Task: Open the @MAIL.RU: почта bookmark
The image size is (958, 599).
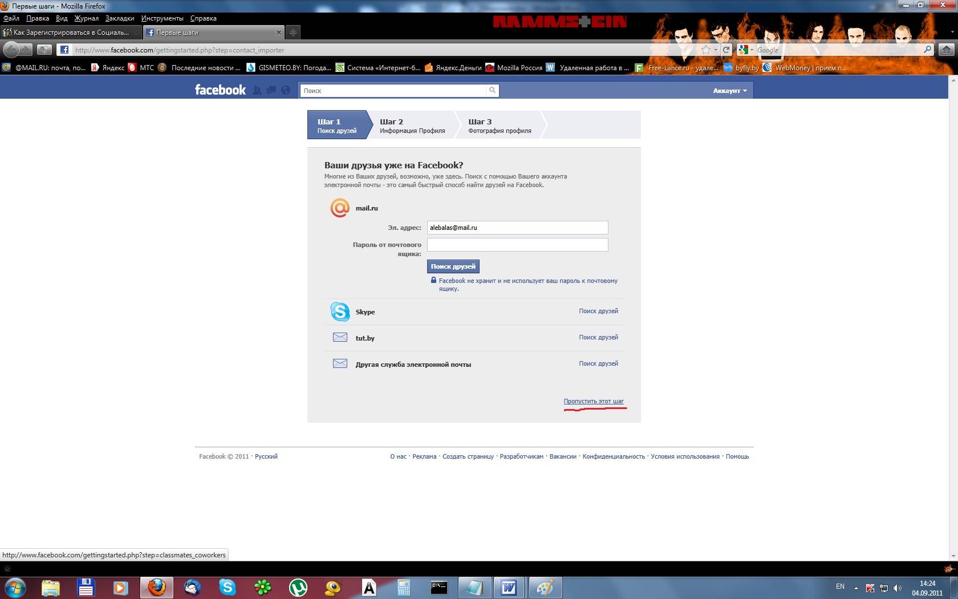Action: (x=44, y=67)
